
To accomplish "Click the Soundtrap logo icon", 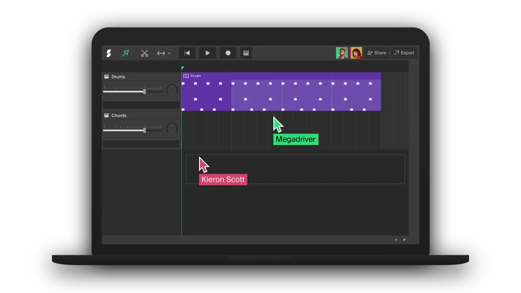I will [109, 53].
